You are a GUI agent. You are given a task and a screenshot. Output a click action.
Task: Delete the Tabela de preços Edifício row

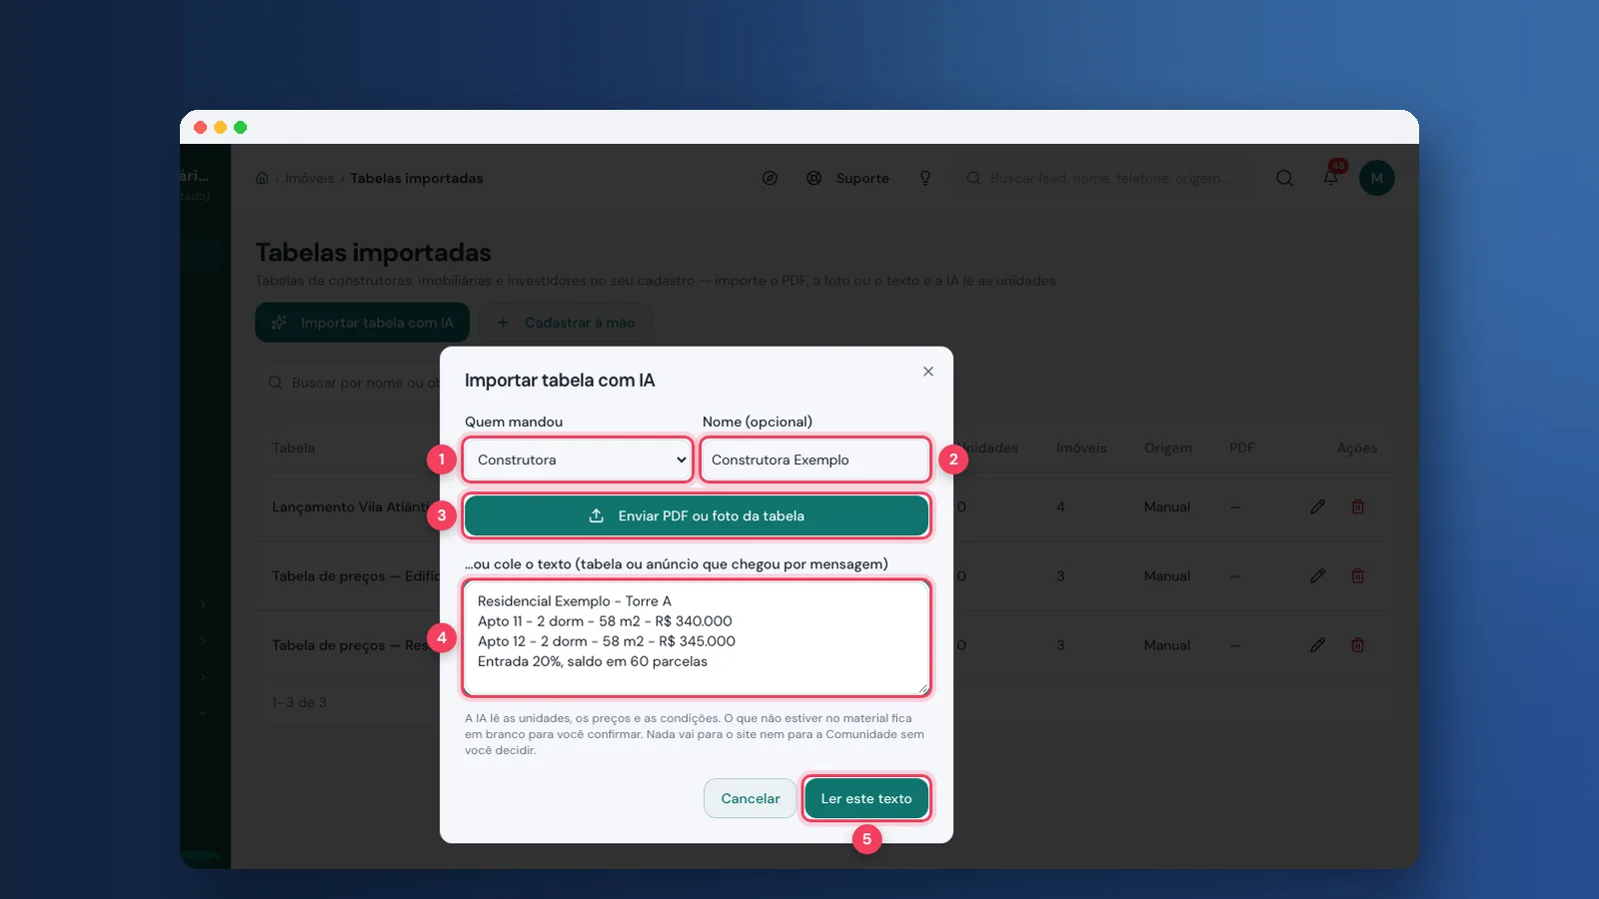click(1358, 575)
